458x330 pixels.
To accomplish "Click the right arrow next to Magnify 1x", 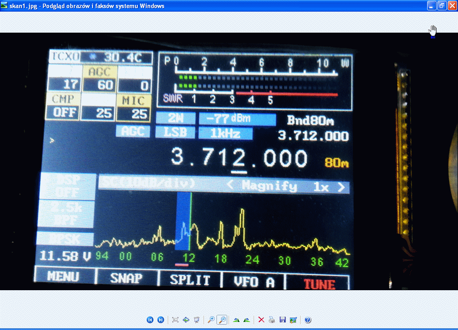I will (341, 187).
